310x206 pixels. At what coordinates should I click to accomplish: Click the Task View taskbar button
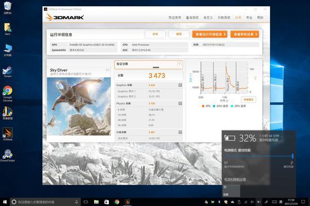tap(86, 202)
